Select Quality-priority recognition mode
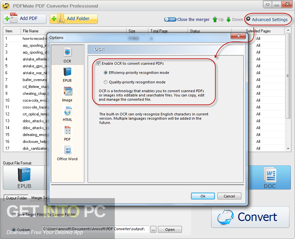This screenshot has width=295, height=239. pyautogui.click(x=106, y=82)
